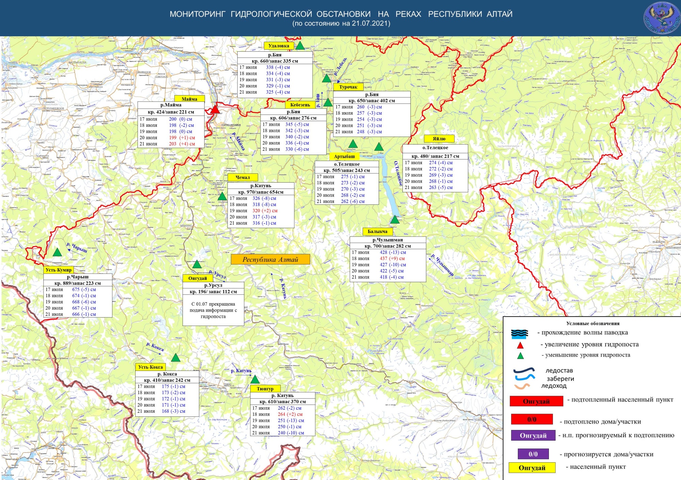This screenshot has width=681, height=480.
Task: Click 21 июля 666 (-1) см in Чарыш table
Action: (x=71, y=314)
